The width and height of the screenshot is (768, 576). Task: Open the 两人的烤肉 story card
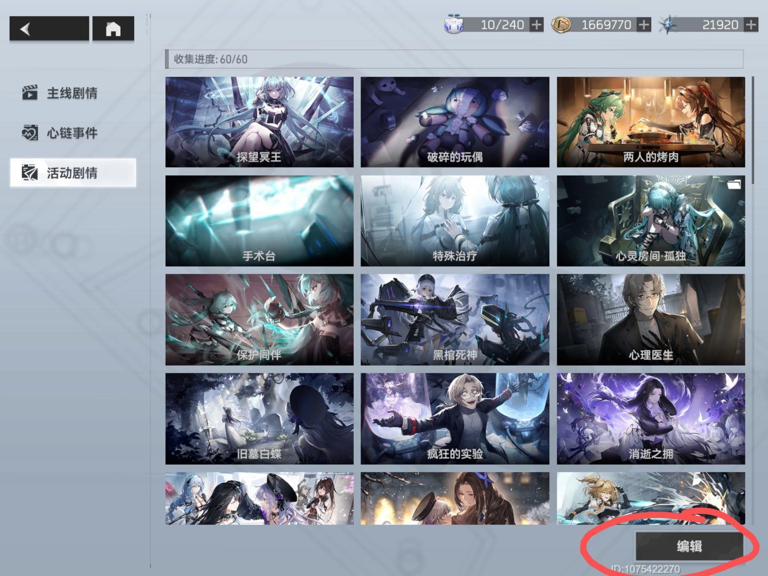[651, 122]
